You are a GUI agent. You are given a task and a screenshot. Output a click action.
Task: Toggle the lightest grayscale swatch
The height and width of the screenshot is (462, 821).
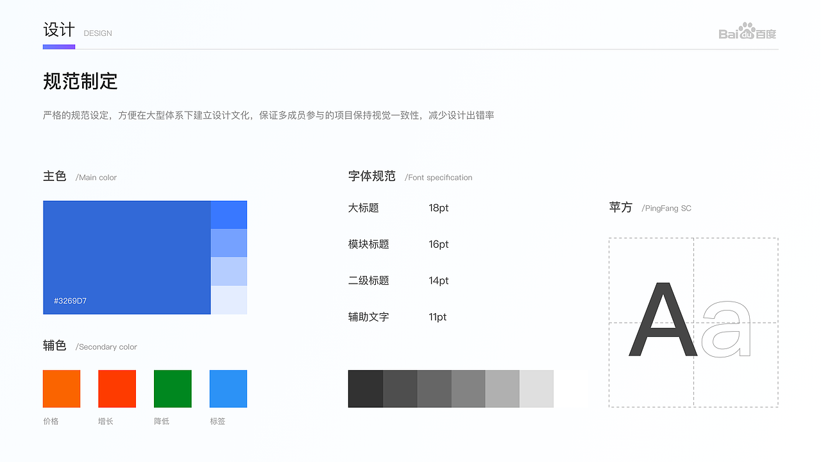coord(536,388)
